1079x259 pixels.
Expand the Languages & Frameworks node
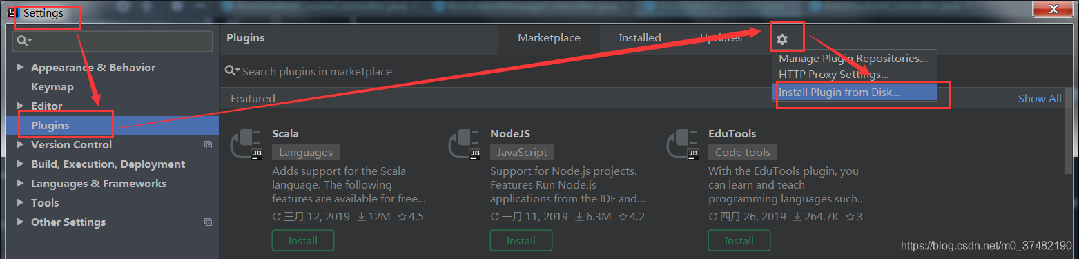(x=19, y=183)
